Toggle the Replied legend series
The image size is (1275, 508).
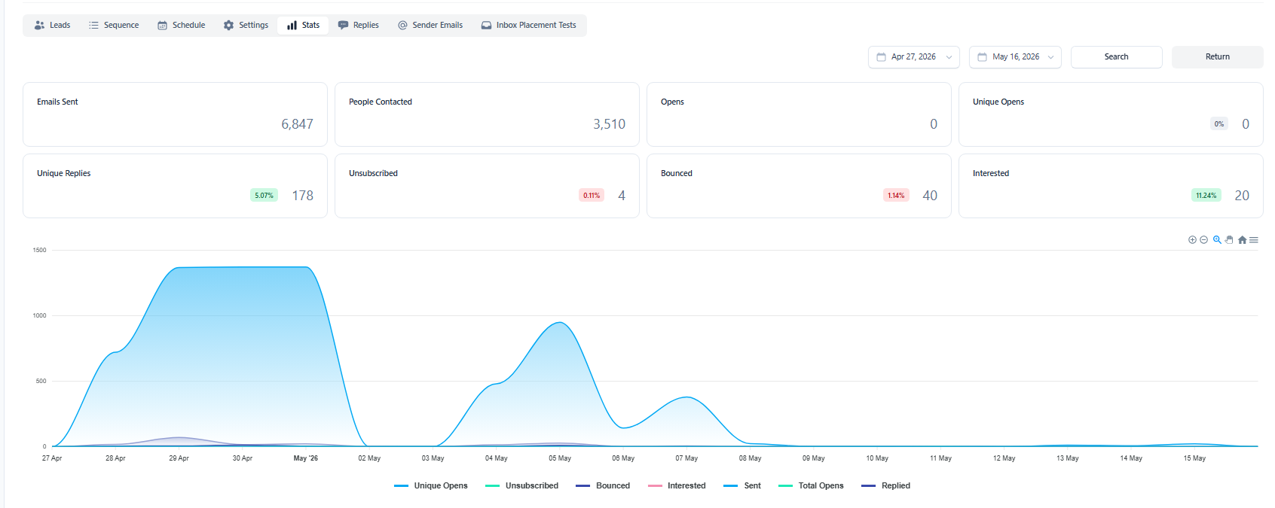tap(886, 486)
